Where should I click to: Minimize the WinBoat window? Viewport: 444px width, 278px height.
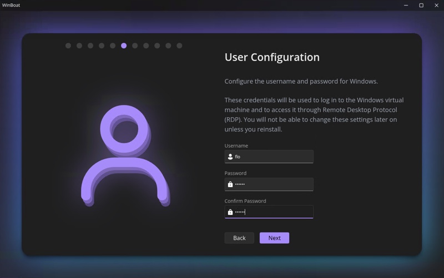tap(406, 6)
